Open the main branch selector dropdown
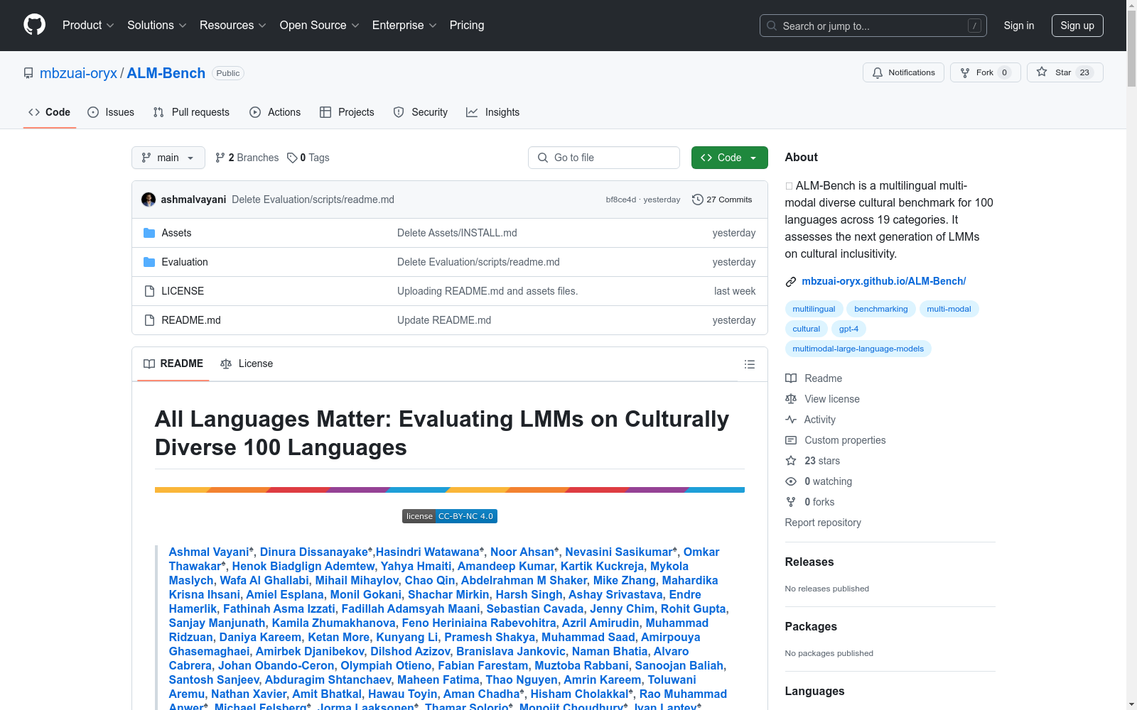This screenshot has width=1137, height=710. 168,158
